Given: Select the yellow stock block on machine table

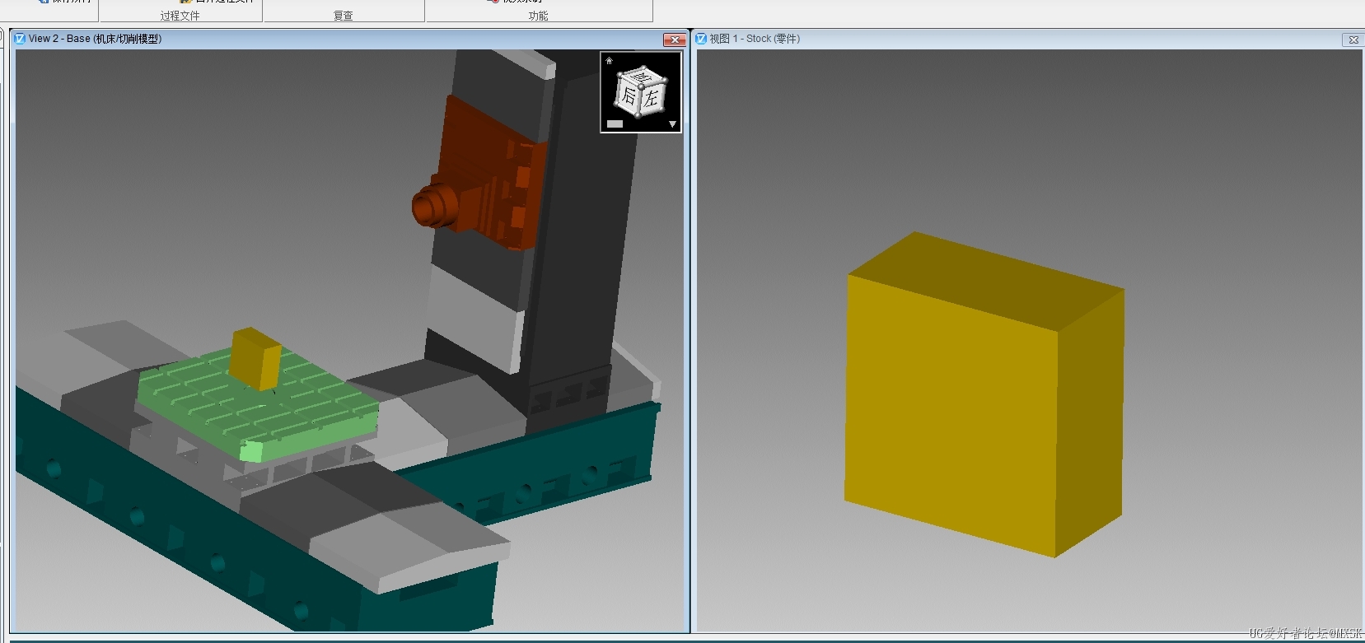Looking at the screenshot, I should 255,358.
